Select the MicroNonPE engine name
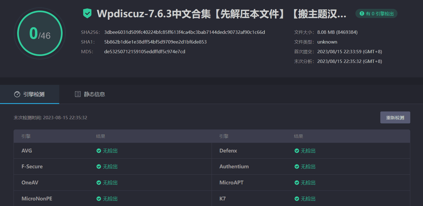The image size is (423, 206). point(37,199)
